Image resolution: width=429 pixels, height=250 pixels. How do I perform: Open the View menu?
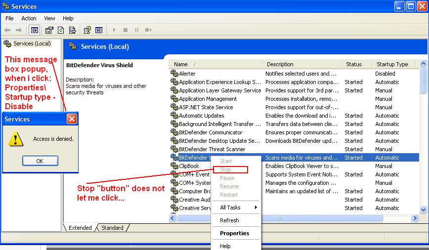point(49,18)
